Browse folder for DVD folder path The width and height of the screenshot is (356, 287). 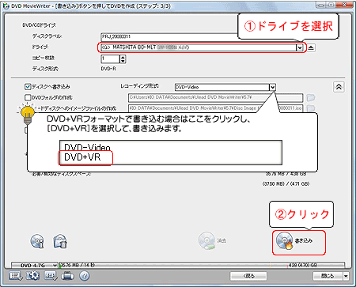(x=311, y=98)
